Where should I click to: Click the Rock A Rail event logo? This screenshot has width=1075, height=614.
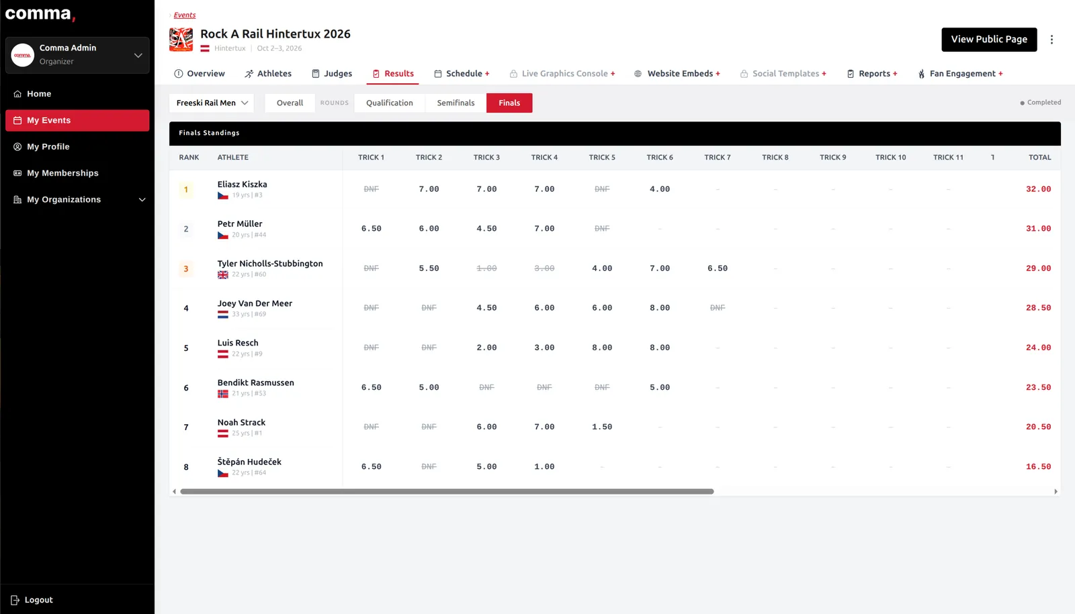pyautogui.click(x=181, y=40)
